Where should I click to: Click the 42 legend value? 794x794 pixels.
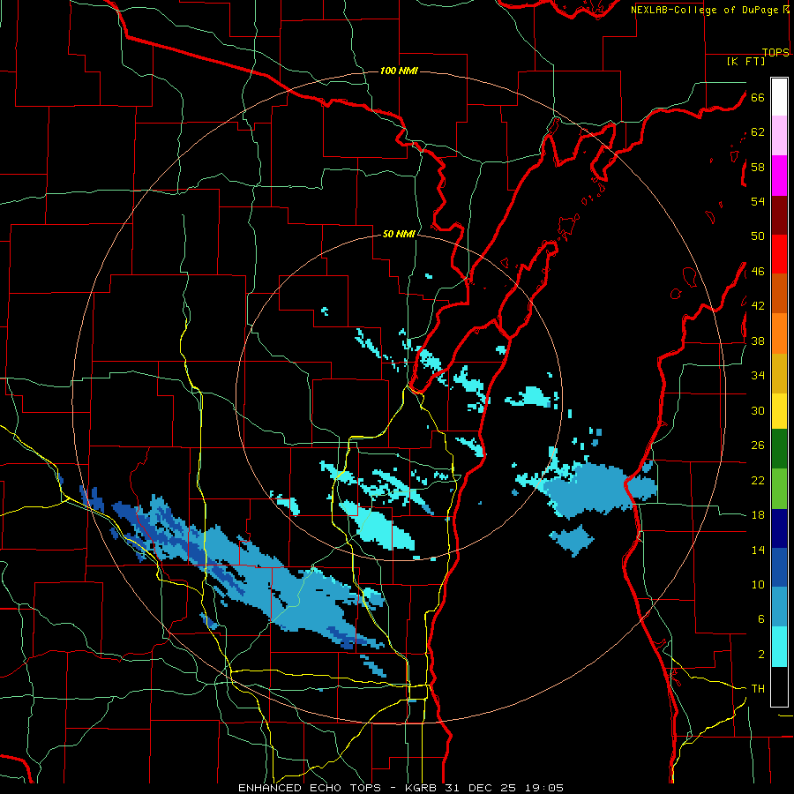(758, 306)
